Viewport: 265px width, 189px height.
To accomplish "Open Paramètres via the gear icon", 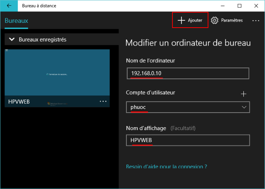I will (x=214, y=20).
